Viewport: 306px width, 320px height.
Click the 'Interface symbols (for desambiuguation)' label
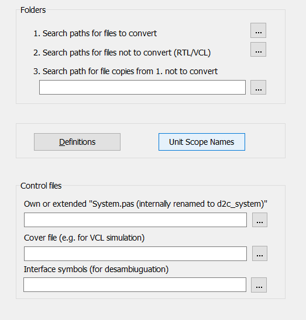click(96, 269)
